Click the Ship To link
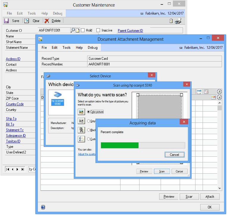 (11, 118)
